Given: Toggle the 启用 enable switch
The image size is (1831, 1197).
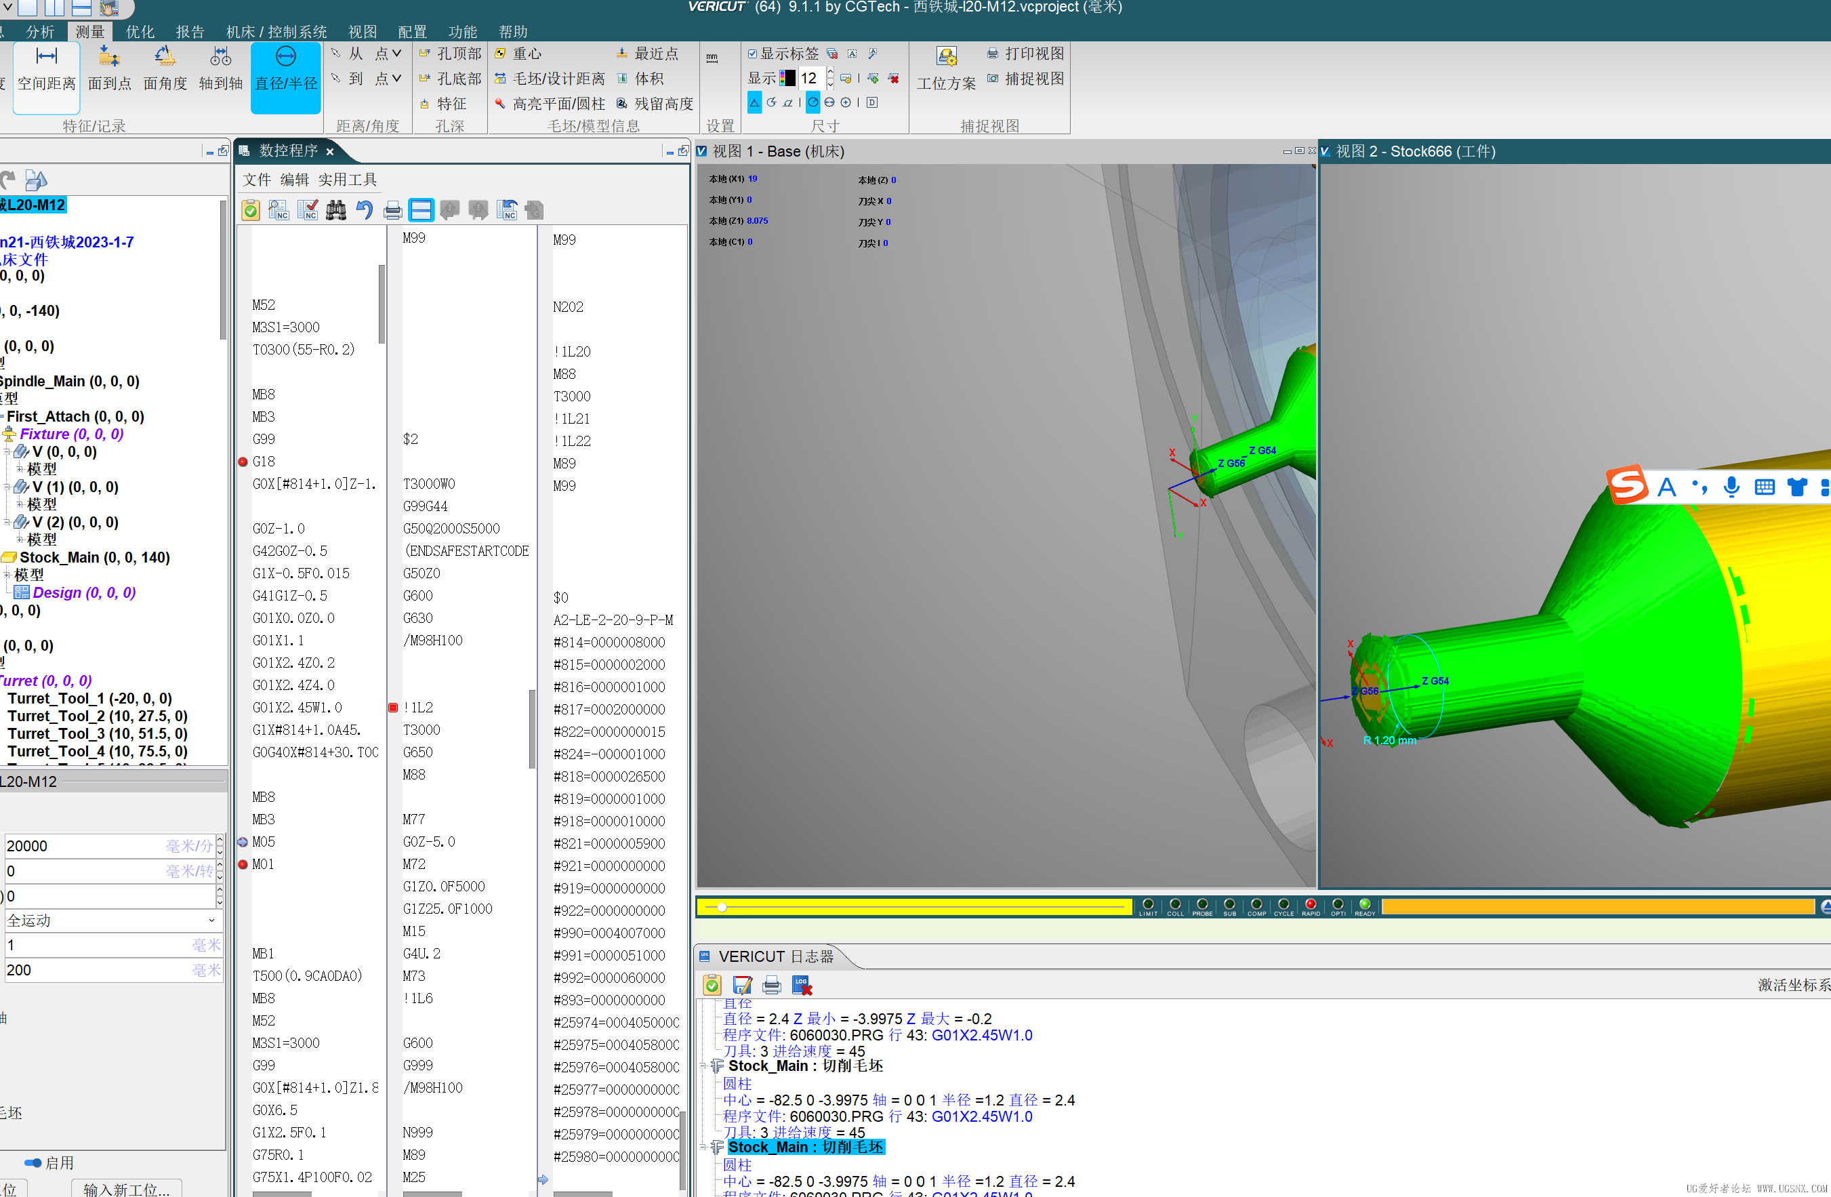Looking at the screenshot, I should tap(33, 1163).
